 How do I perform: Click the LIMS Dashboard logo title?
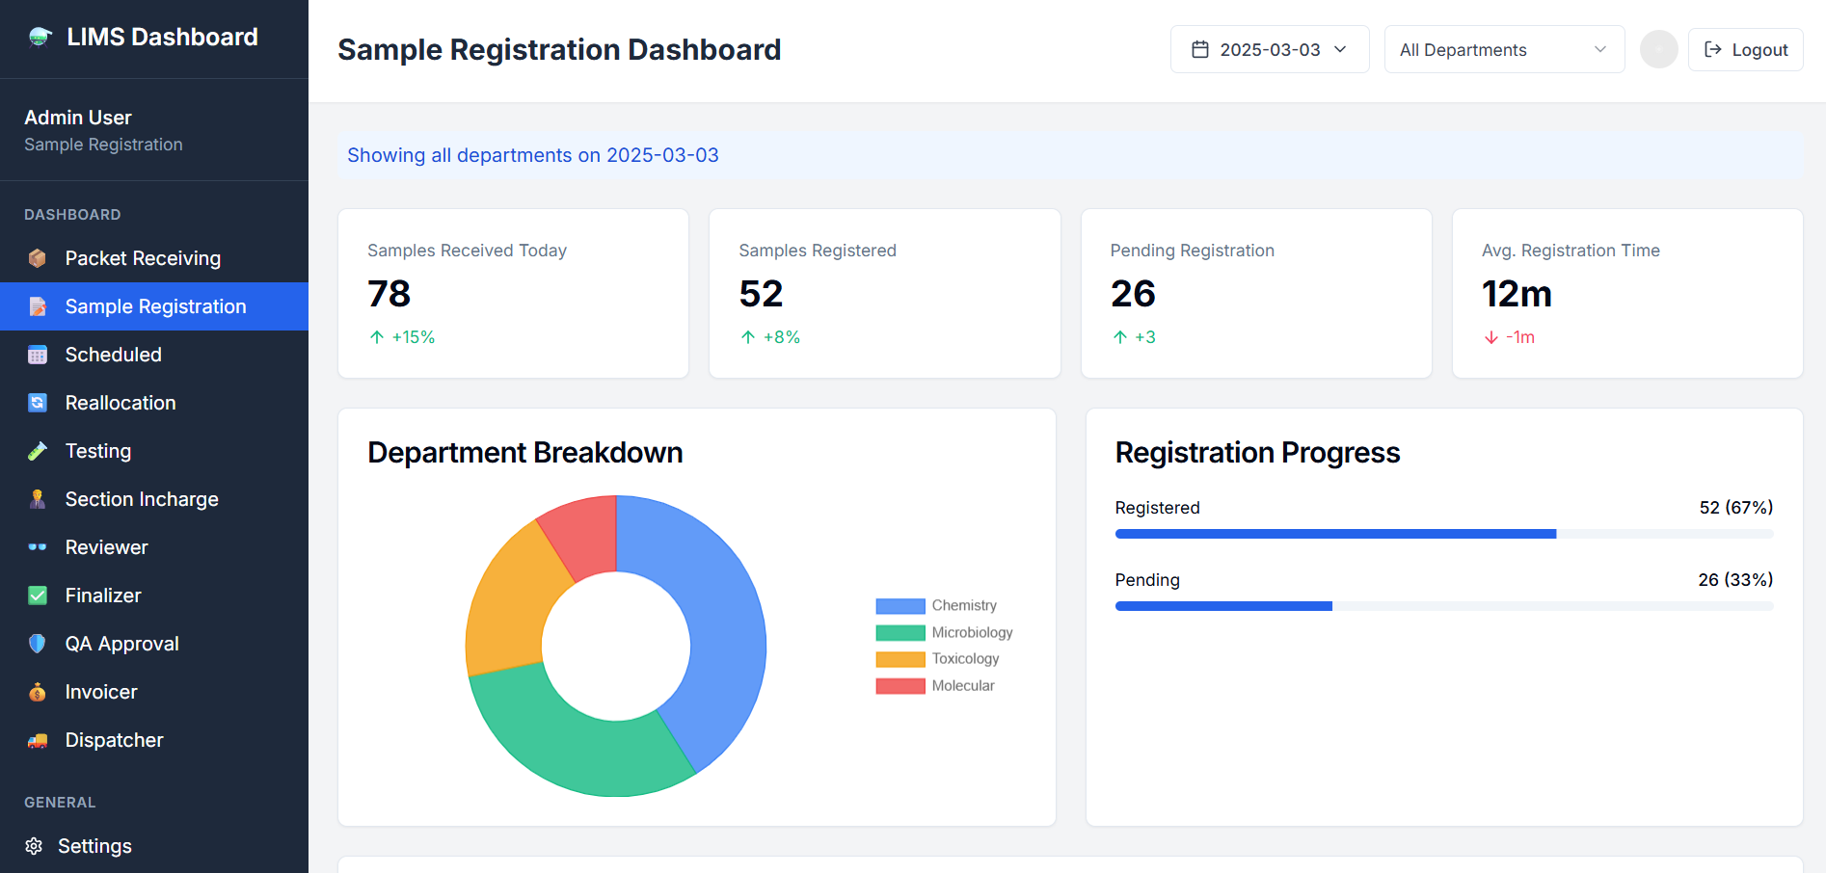point(162,37)
